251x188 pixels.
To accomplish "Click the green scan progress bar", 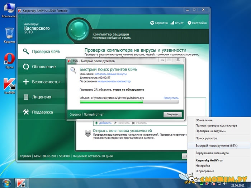I will click(129, 102).
